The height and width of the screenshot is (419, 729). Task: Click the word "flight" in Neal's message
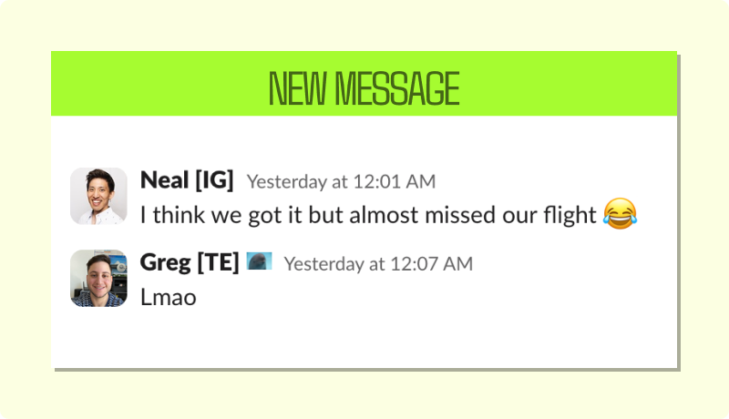566,216
